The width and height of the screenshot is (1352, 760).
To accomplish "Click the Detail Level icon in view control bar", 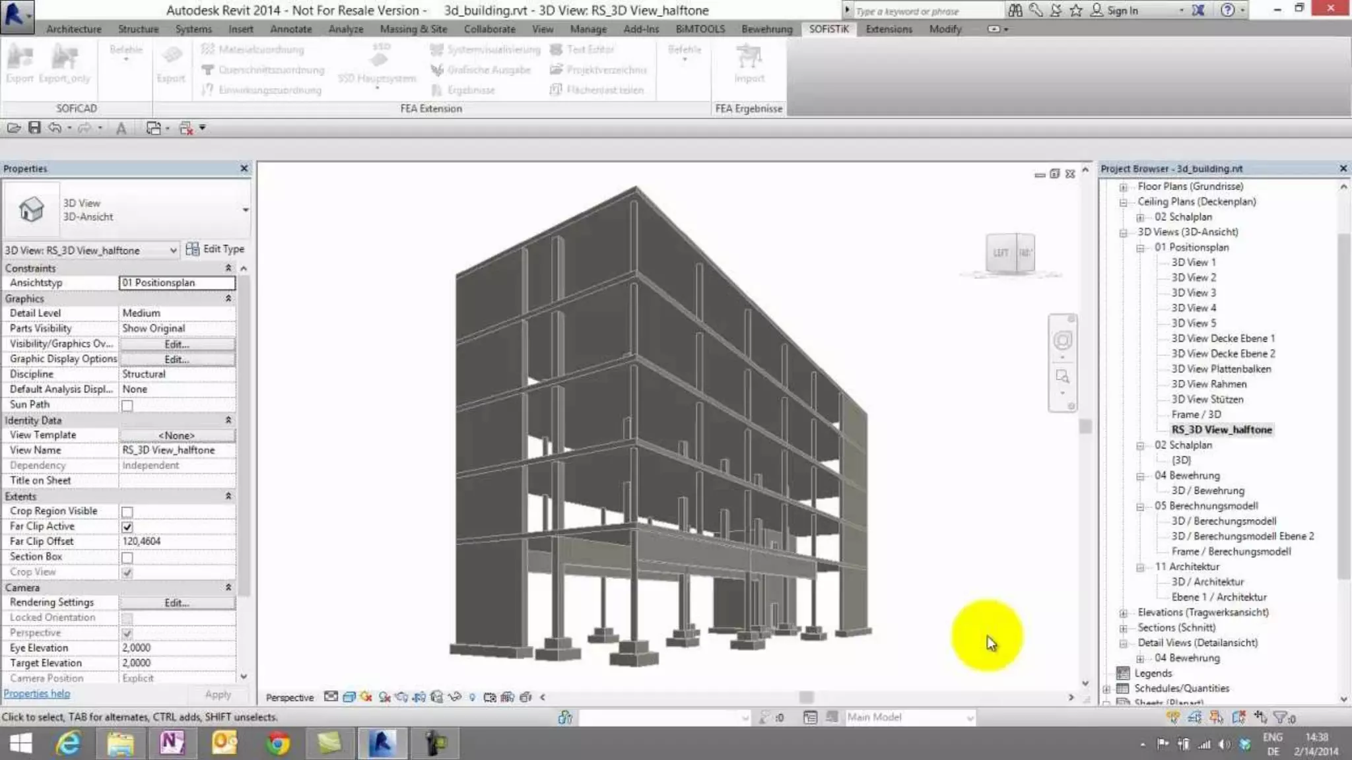I will click(331, 697).
